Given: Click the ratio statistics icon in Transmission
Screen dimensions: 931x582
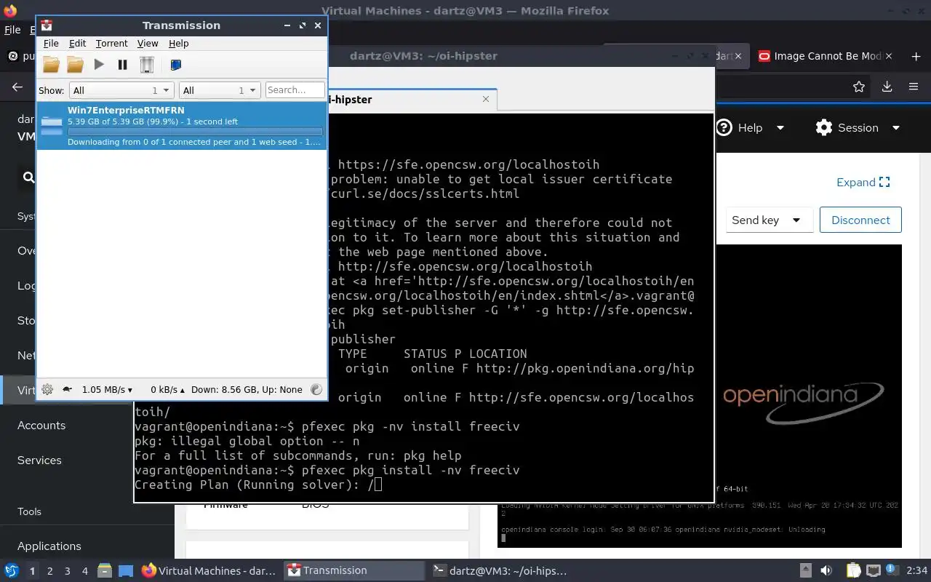Looking at the screenshot, I should 316,389.
